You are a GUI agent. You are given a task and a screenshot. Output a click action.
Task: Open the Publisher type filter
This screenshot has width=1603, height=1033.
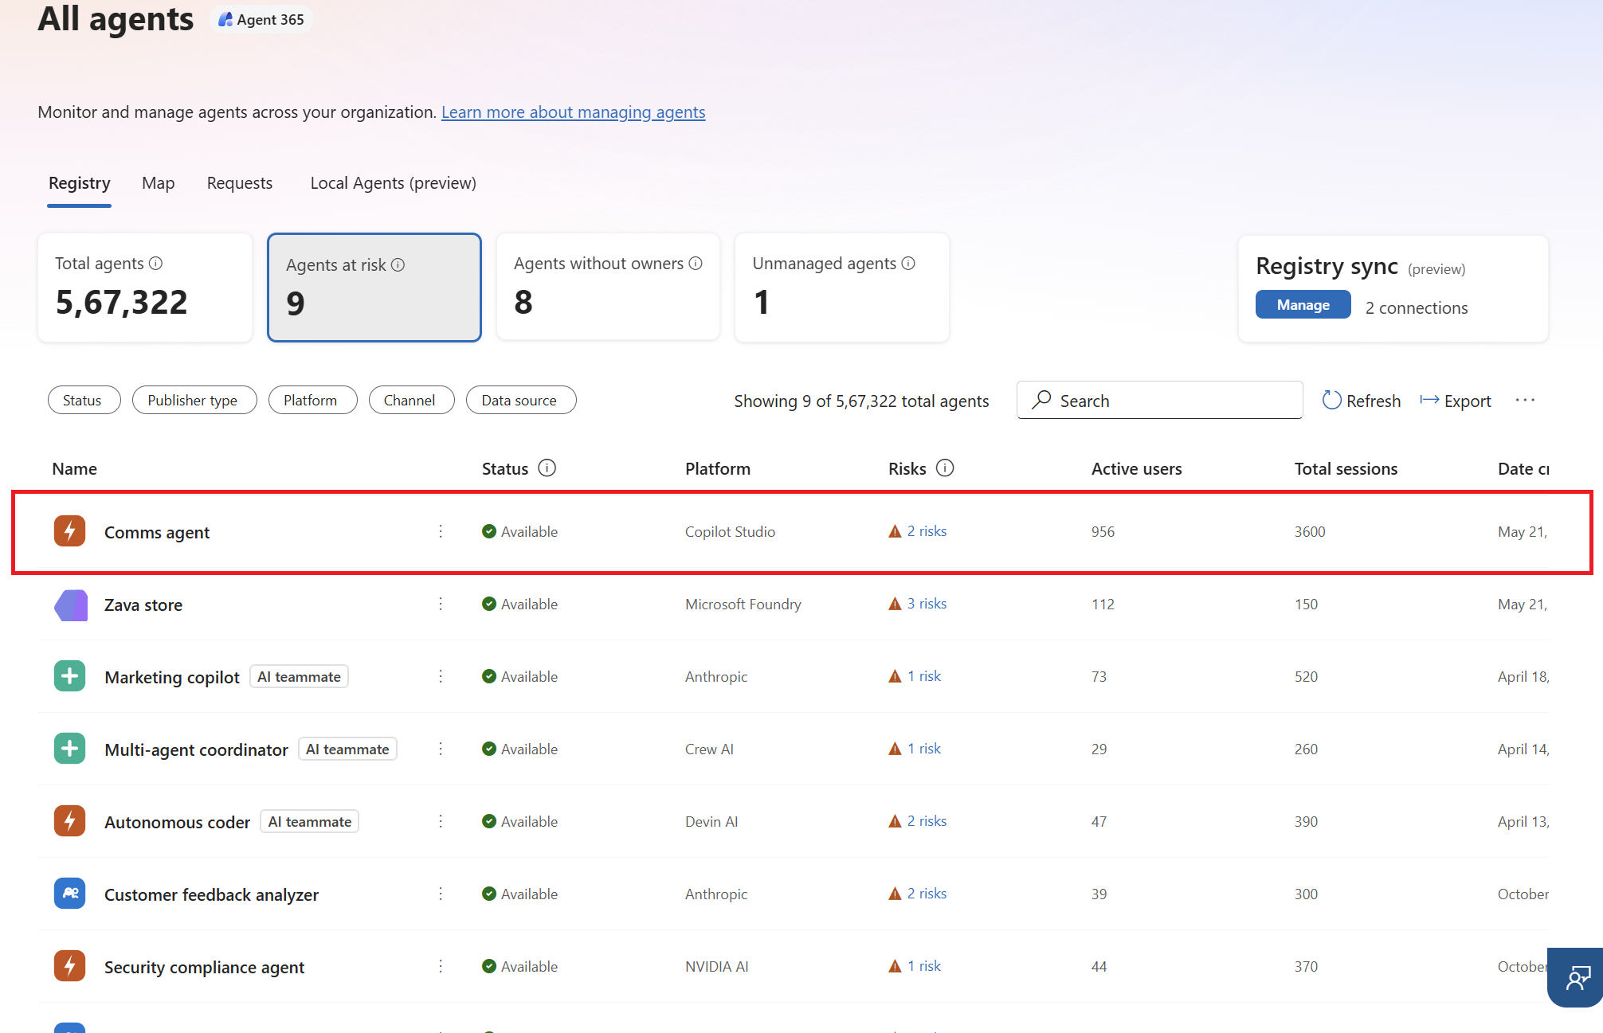(194, 400)
